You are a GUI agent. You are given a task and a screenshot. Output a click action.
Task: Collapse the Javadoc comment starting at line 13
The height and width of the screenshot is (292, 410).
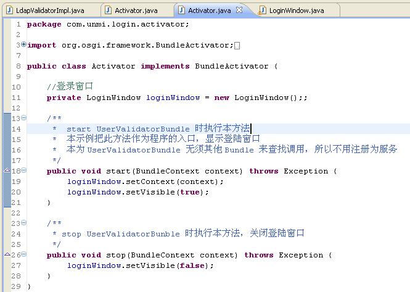click(x=23, y=118)
